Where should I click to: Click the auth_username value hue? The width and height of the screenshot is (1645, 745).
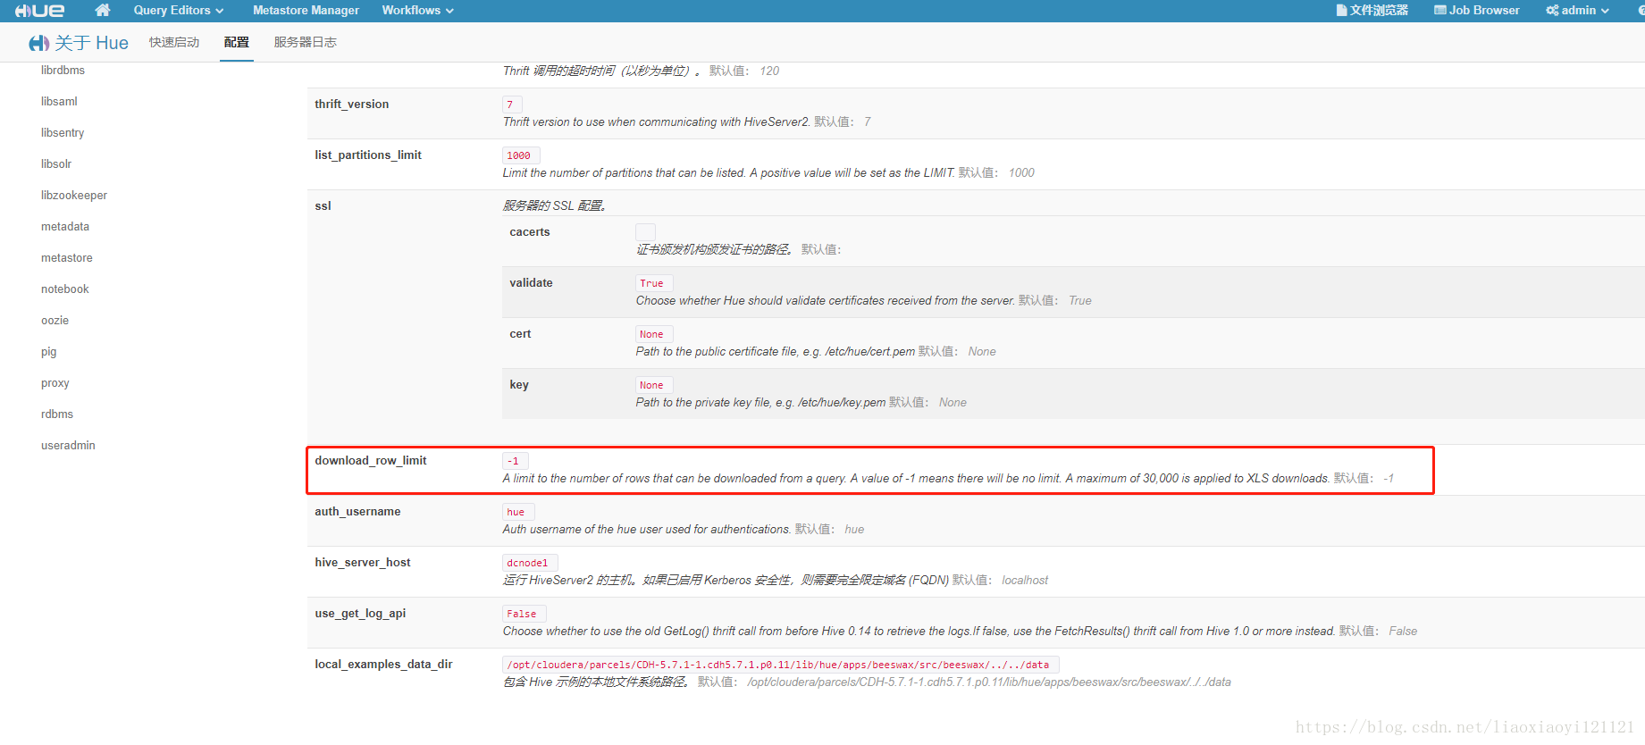click(518, 512)
